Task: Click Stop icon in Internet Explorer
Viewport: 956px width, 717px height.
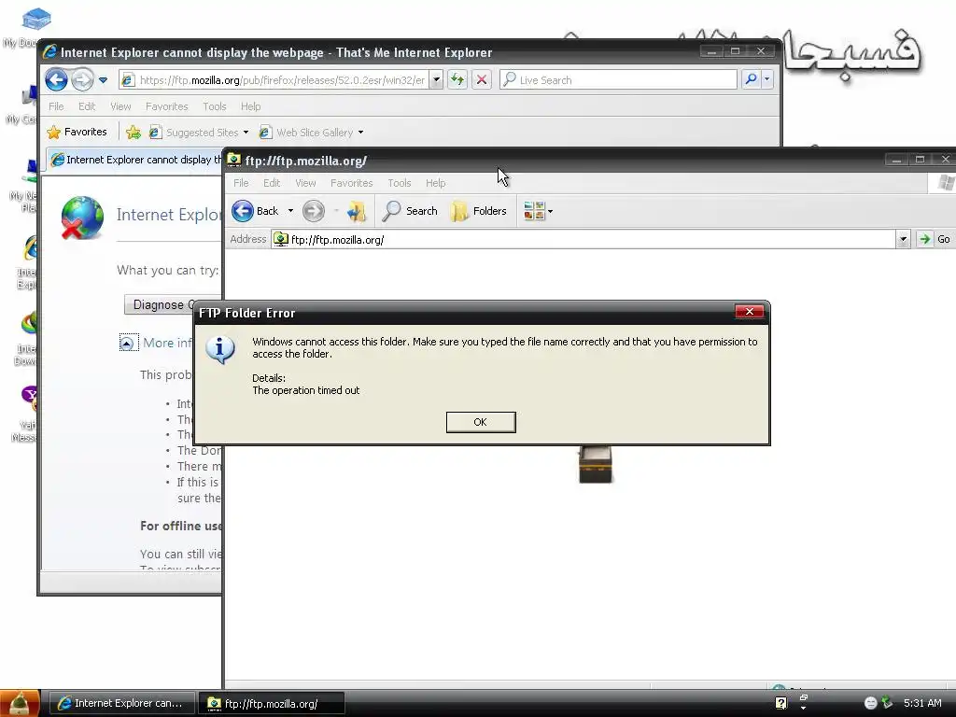Action: (481, 79)
